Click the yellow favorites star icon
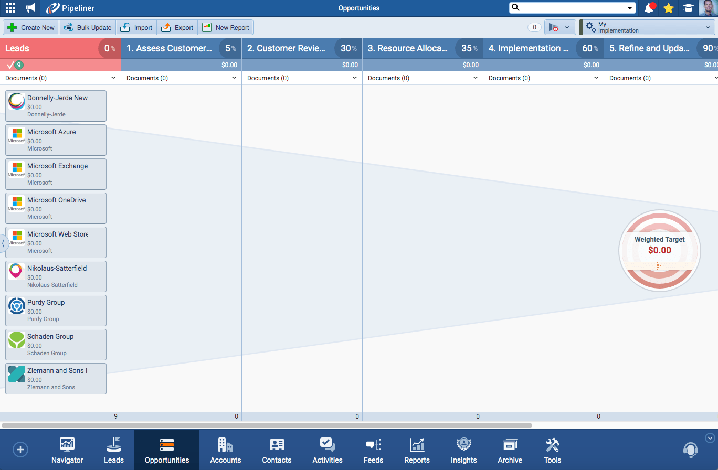Screen dimensions: 718x470 pyautogui.click(x=669, y=8)
